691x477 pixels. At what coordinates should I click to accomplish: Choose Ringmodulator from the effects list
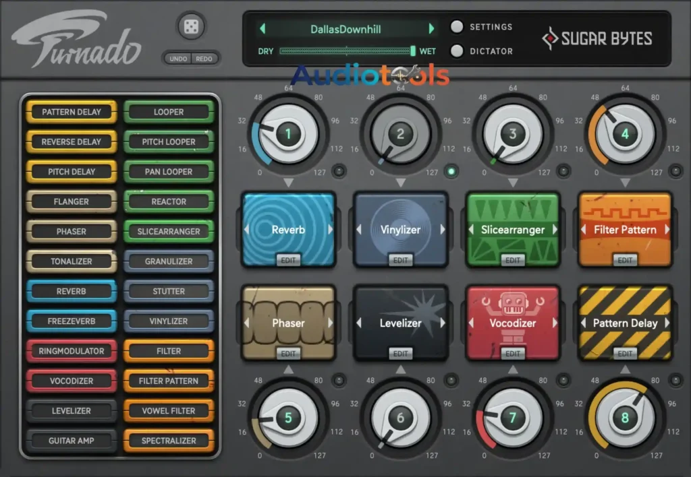pyautogui.click(x=72, y=351)
